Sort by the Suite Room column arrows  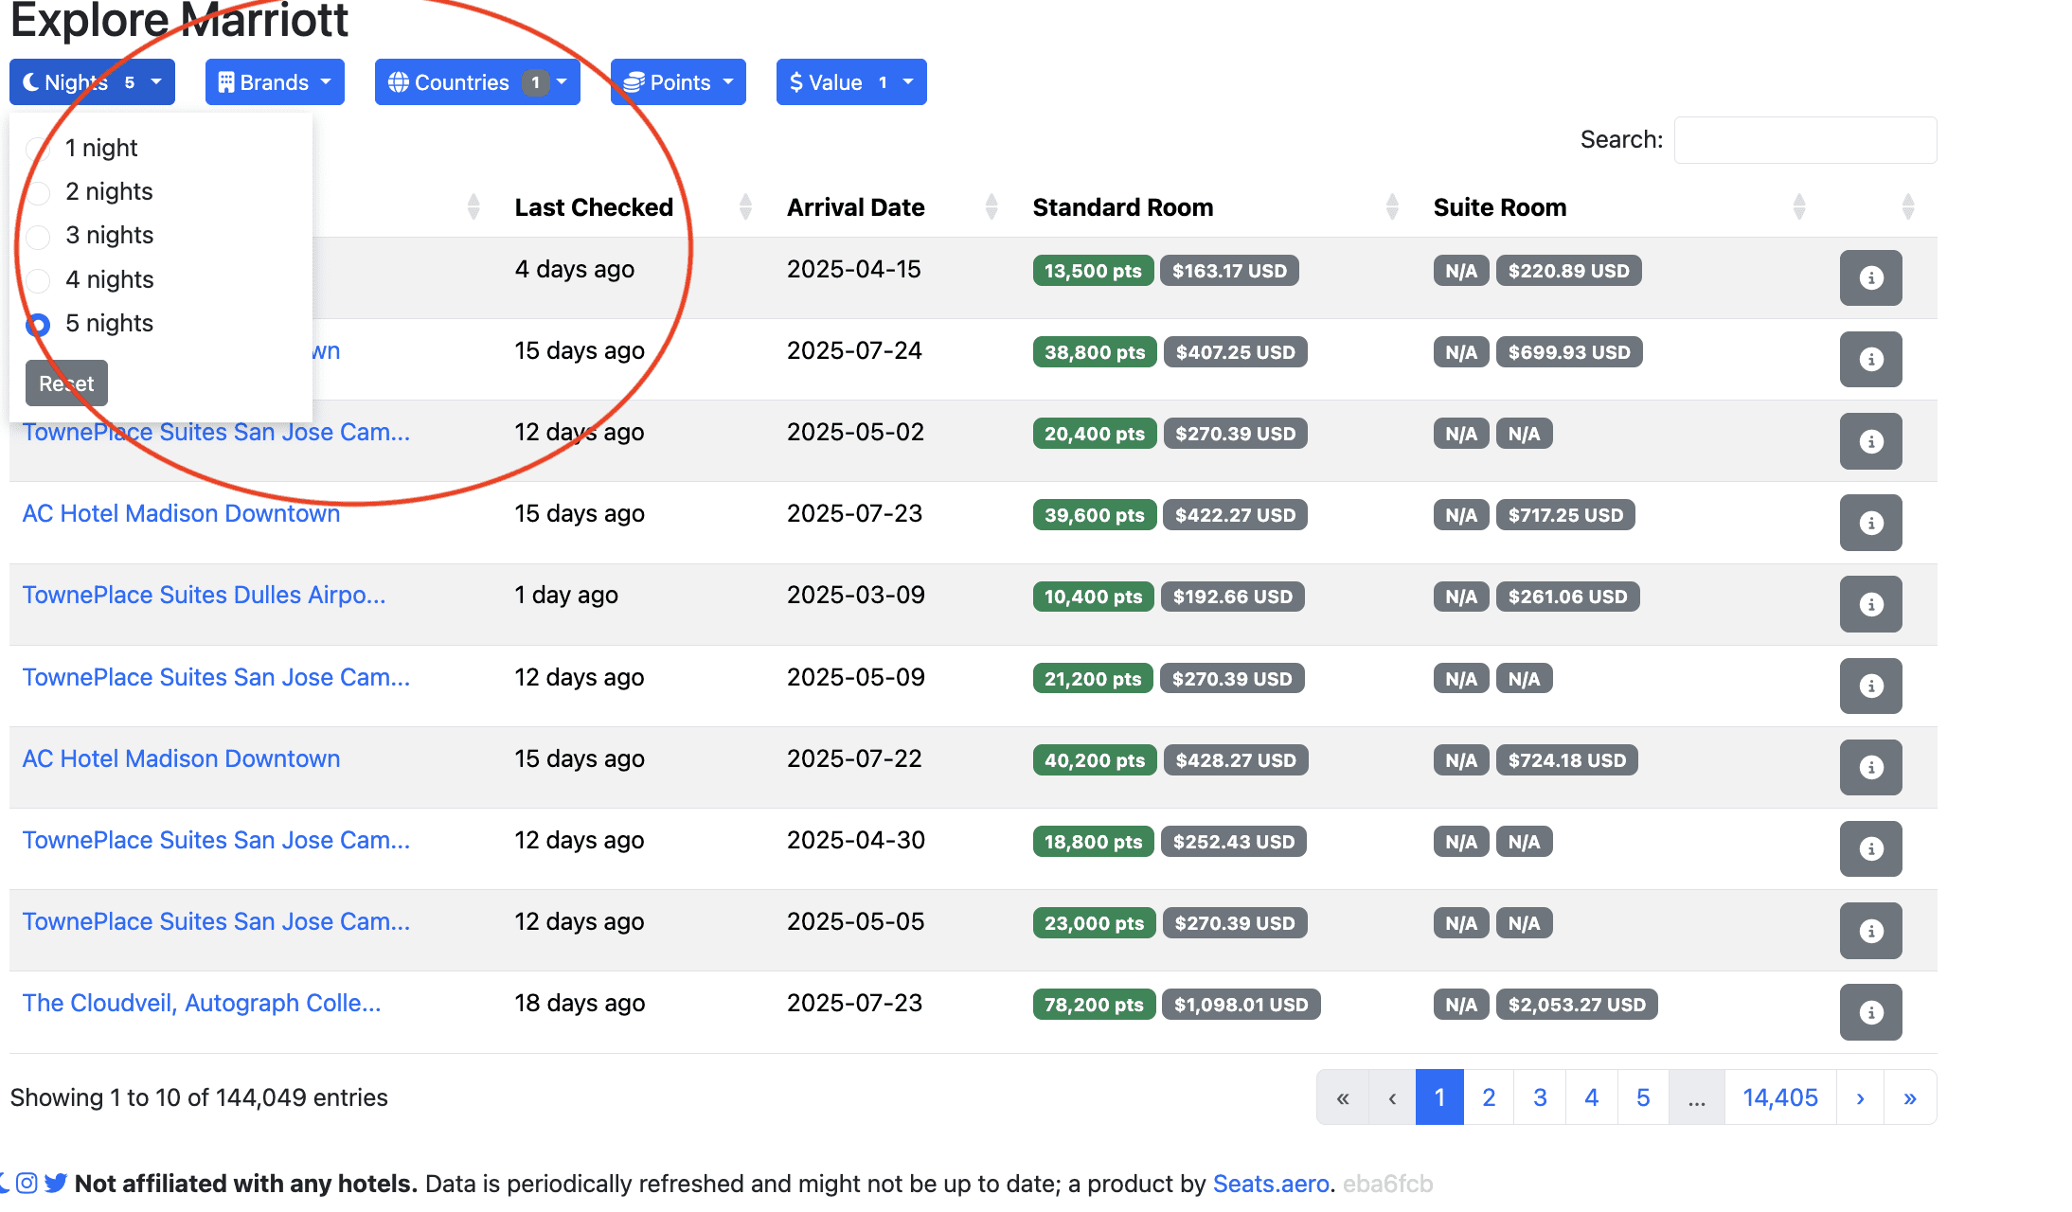tap(1799, 206)
